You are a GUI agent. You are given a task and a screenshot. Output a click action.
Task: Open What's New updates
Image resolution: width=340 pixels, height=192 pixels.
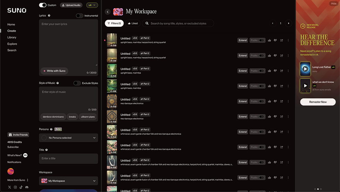[x=17, y=155]
